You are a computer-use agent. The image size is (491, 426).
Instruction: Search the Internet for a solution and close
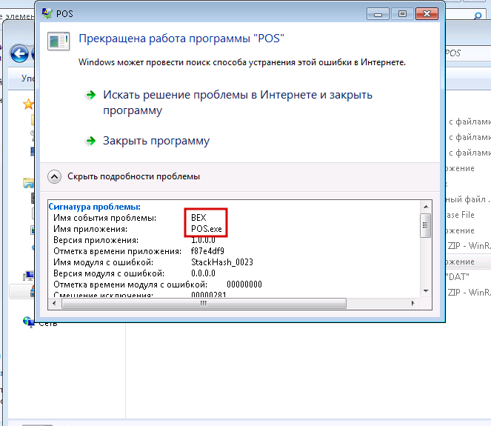click(x=238, y=102)
